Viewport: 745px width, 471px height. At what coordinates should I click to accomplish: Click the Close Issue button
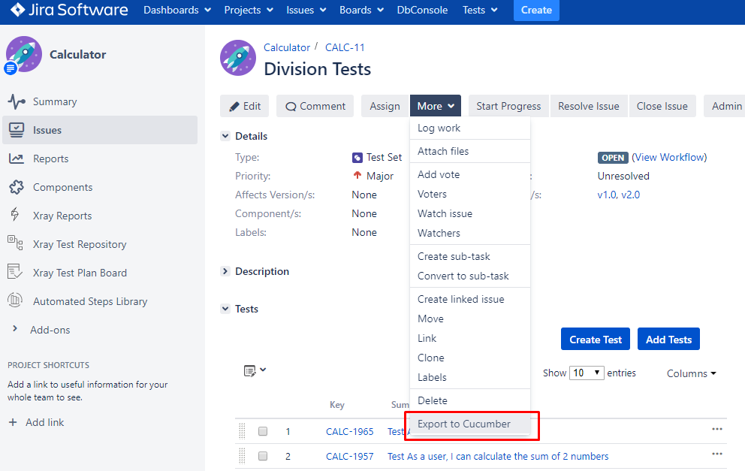click(x=662, y=106)
